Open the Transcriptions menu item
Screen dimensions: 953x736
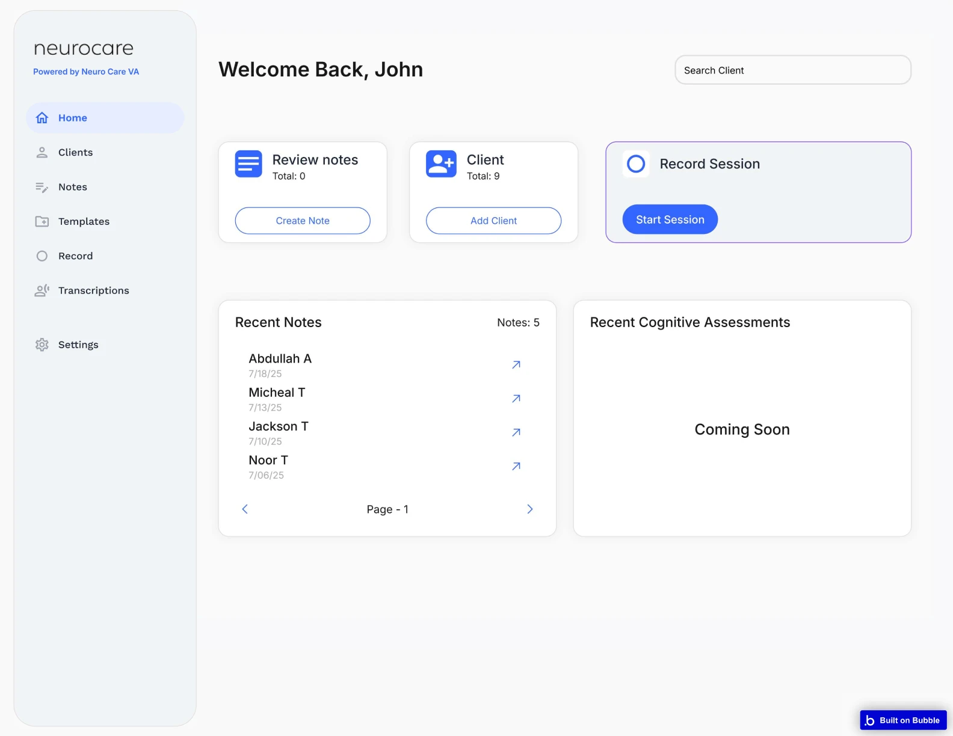[105, 290]
